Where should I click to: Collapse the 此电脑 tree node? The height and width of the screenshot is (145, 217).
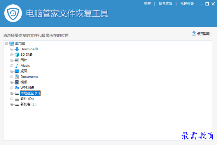6,44
